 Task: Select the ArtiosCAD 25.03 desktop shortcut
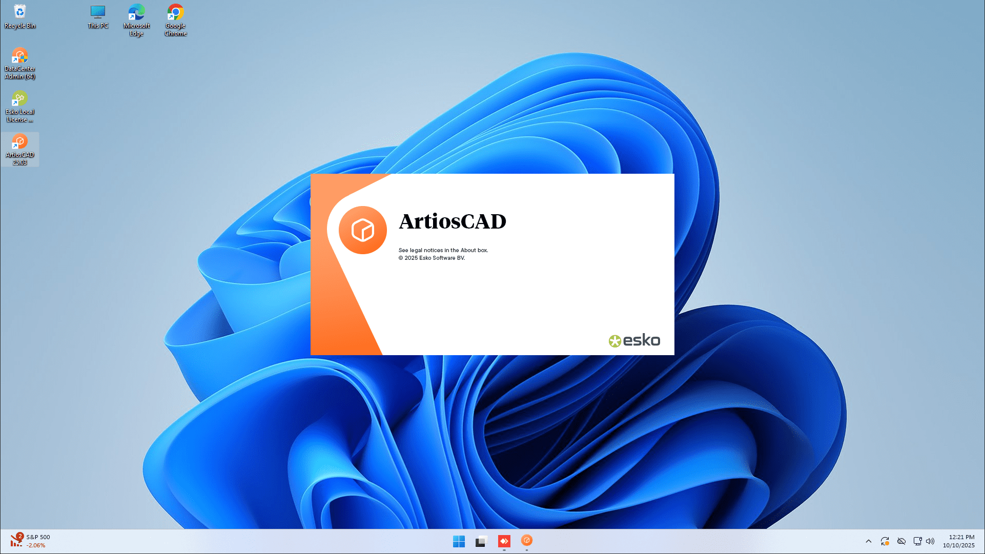pyautogui.click(x=20, y=149)
